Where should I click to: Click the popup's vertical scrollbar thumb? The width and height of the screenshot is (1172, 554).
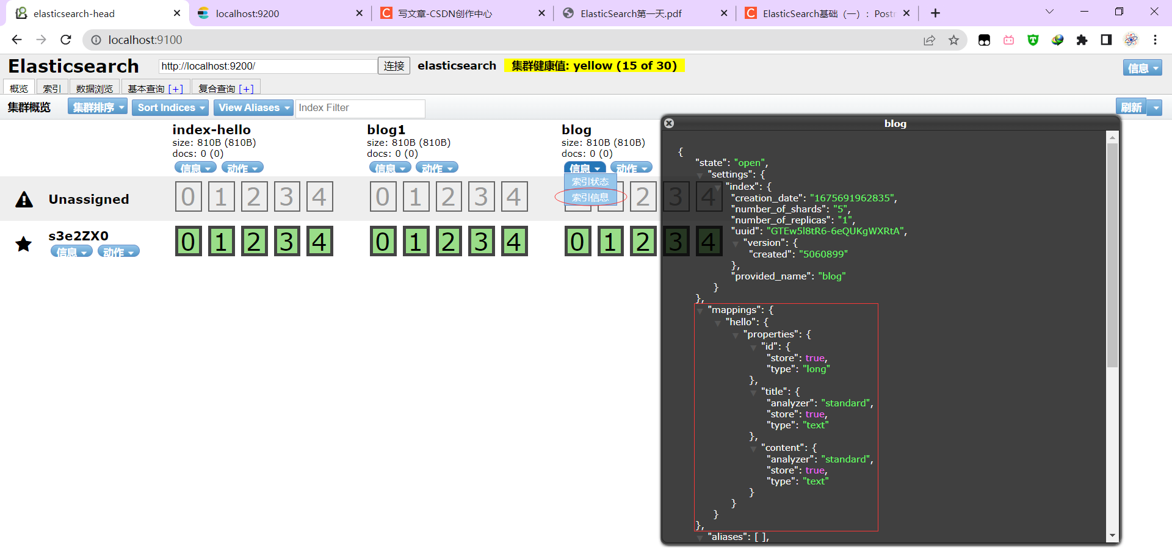[x=1112, y=255]
